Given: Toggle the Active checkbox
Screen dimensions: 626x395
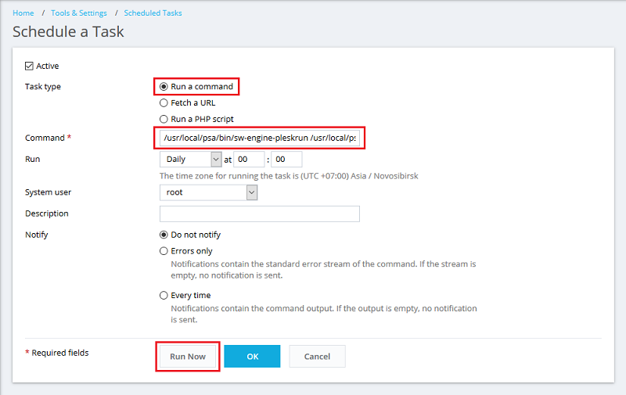Looking at the screenshot, I should coord(30,66).
